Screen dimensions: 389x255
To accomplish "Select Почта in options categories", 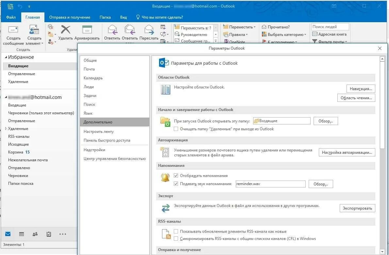I will click(115, 69).
